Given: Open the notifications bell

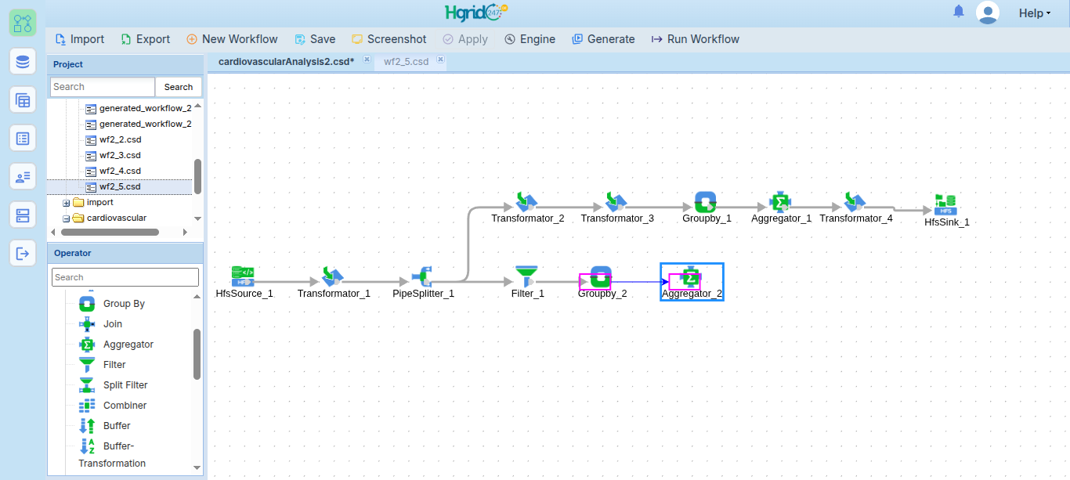Looking at the screenshot, I should click(x=959, y=12).
